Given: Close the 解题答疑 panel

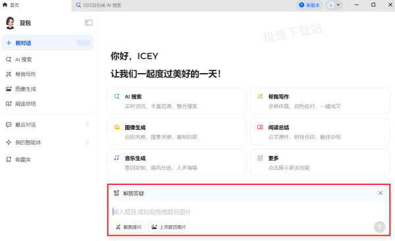Looking at the screenshot, I should [381, 193].
